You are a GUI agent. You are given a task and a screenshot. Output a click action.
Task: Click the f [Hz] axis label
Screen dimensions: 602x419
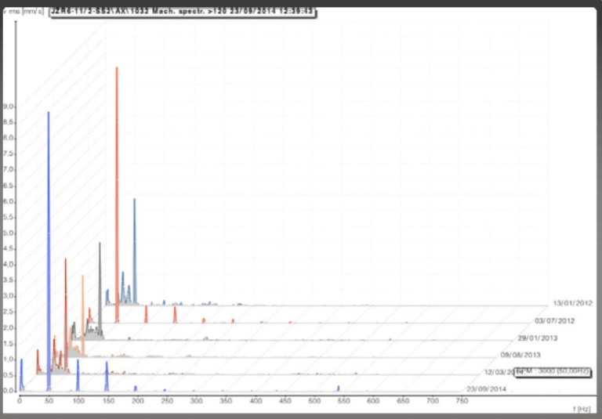(585, 409)
